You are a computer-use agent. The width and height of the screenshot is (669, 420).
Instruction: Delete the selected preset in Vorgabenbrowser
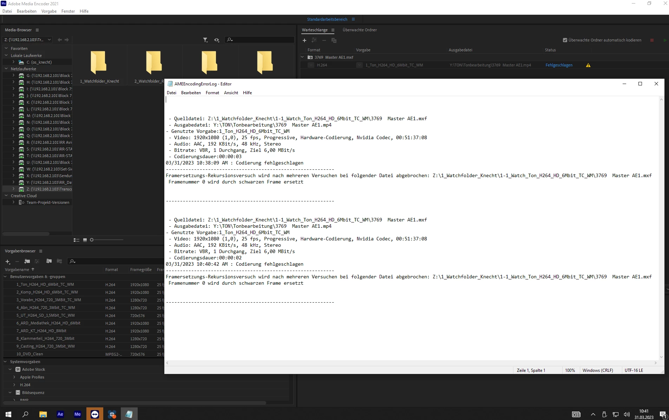click(x=17, y=261)
